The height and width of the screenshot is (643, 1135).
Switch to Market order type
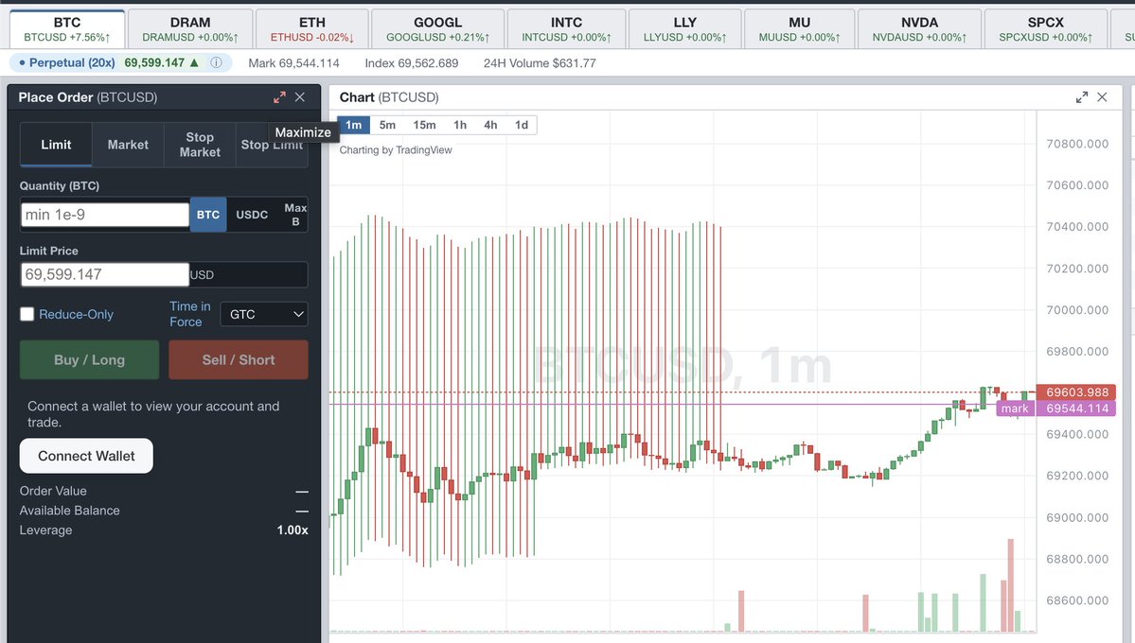128,145
